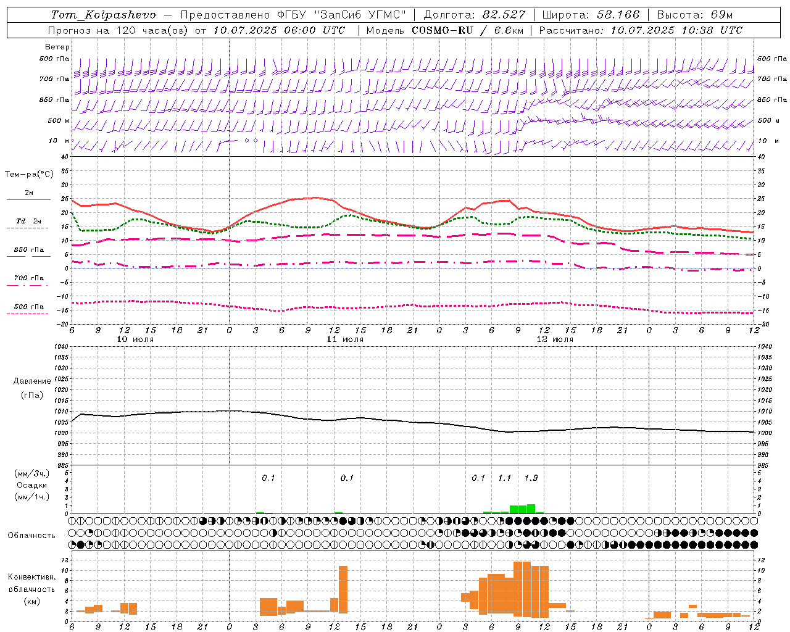This screenshot has height=632, width=790.
Task: Click the 500 м wind level label at left
Action: pyautogui.click(x=59, y=120)
